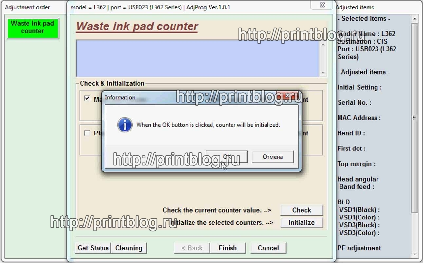This screenshot has height=263, width=423.
Task: Click OK in the Information dialog
Action: point(227,157)
